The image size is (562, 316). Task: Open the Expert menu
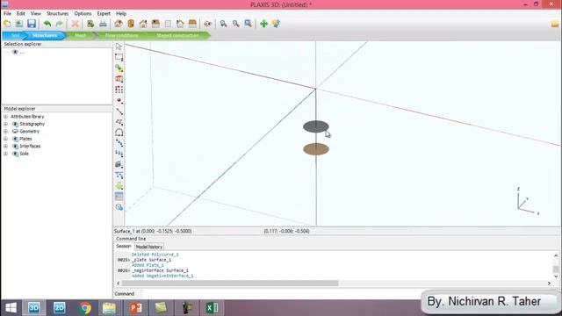[104, 13]
